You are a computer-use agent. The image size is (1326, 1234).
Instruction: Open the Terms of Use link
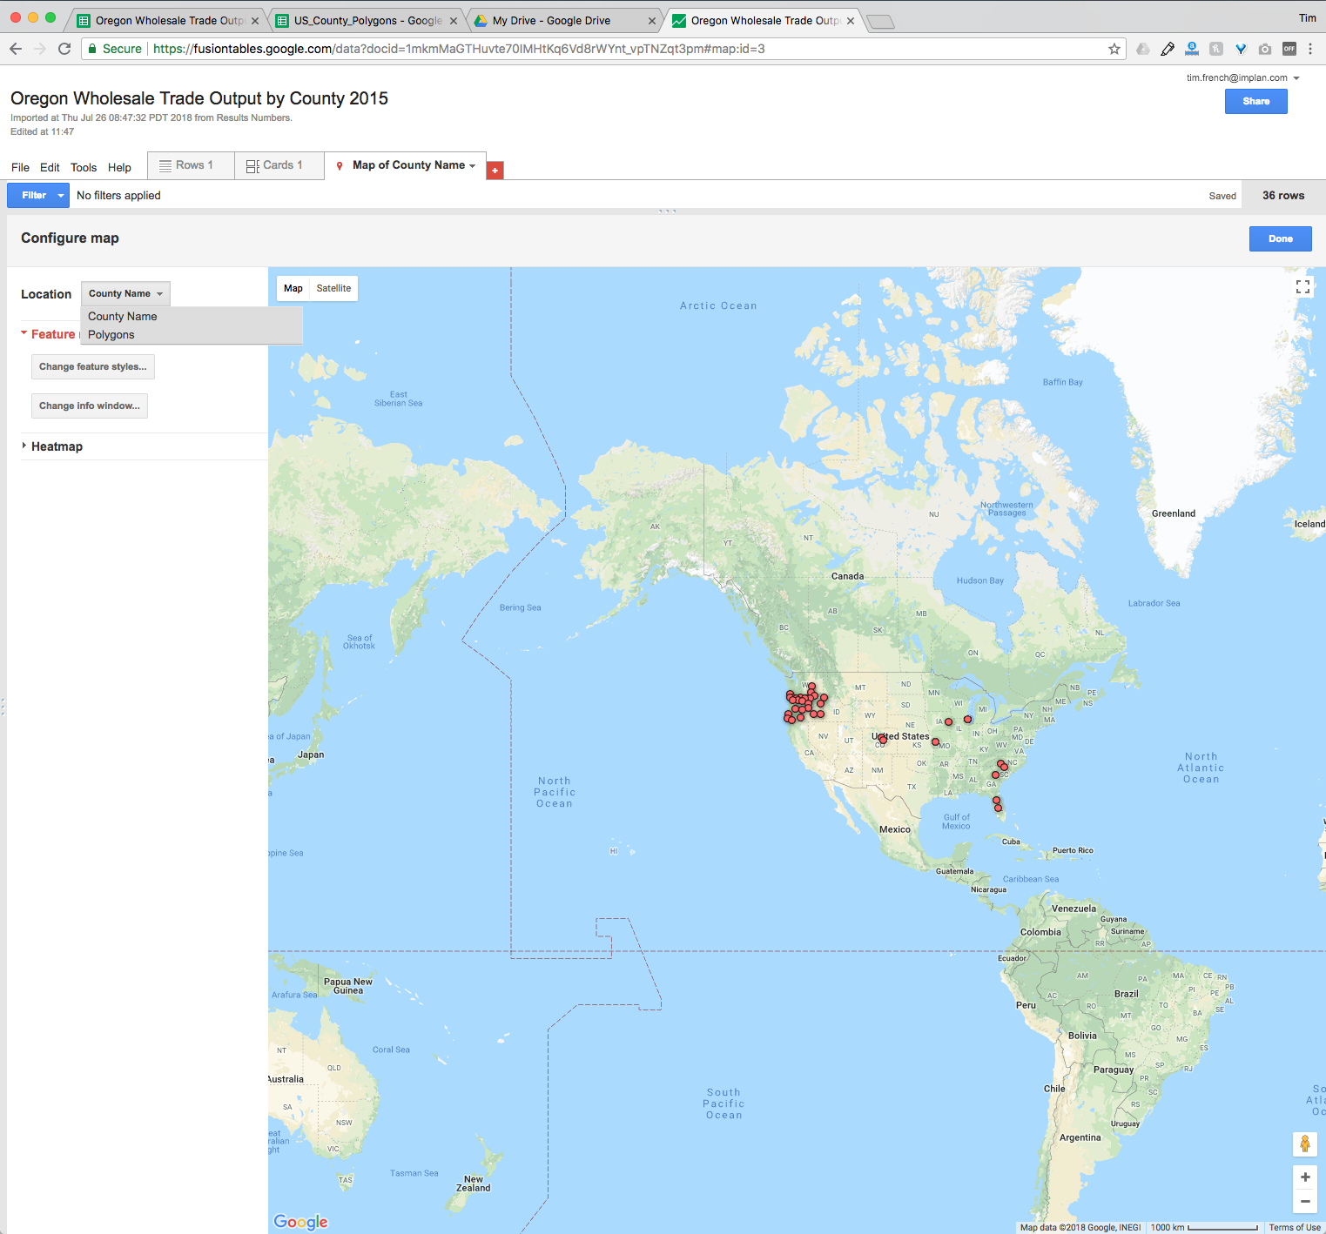point(1295,1228)
